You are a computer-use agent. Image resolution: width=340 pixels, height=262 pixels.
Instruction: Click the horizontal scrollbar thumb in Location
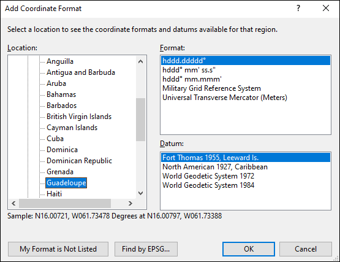pos(65,204)
